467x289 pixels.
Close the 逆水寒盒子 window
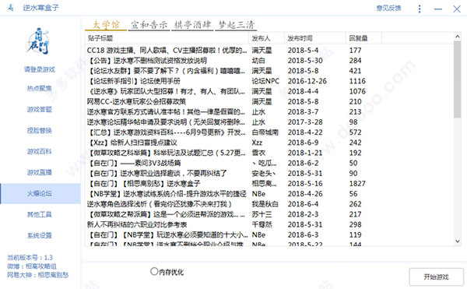[x=457, y=9]
